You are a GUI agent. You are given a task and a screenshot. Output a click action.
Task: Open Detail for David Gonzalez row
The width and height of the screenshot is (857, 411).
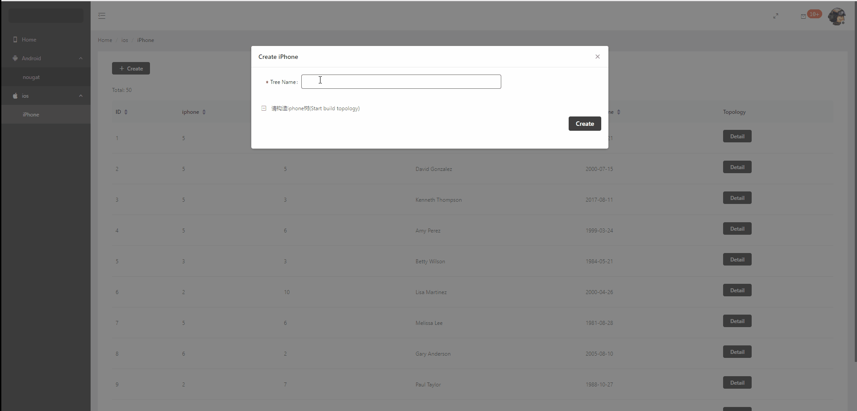tap(737, 167)
